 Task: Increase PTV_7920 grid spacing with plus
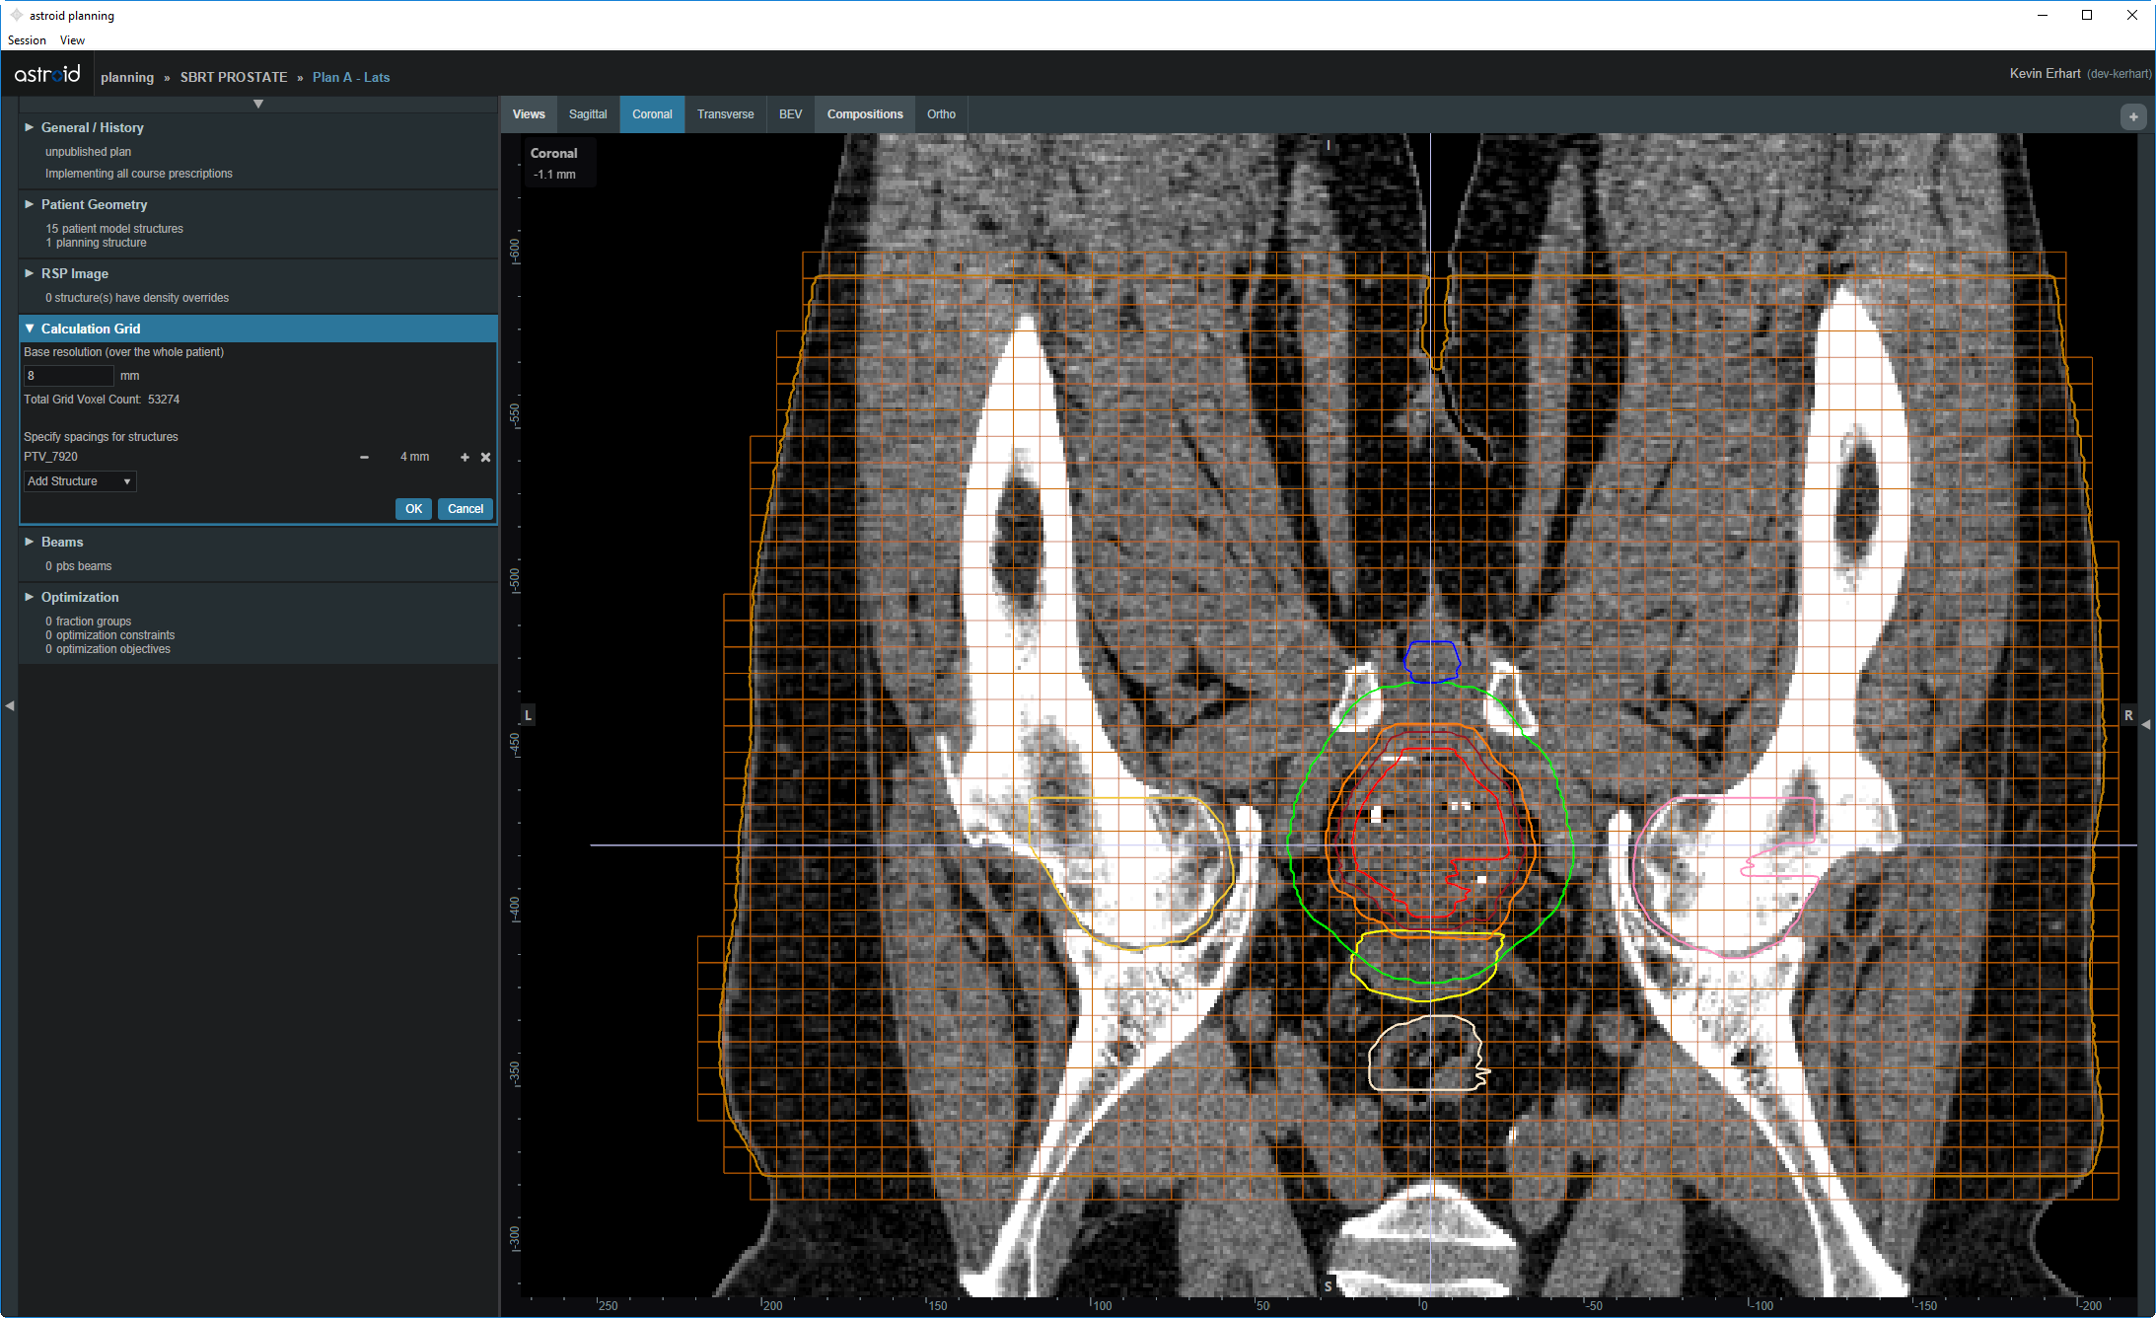[x=465, y=457]
